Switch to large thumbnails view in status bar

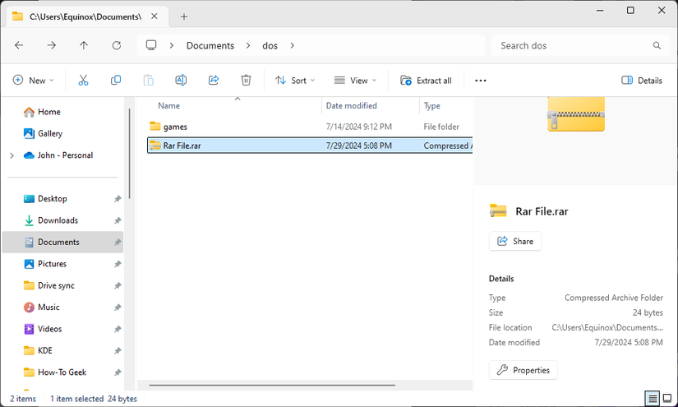click(x=666, y=399)
